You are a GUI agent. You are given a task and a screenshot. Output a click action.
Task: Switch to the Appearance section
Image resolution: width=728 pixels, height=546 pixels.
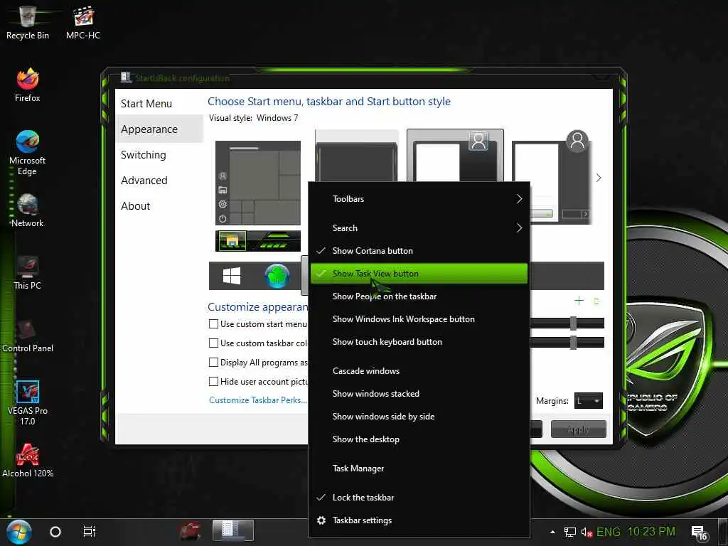pyautogui.click(x=159, y=129)
